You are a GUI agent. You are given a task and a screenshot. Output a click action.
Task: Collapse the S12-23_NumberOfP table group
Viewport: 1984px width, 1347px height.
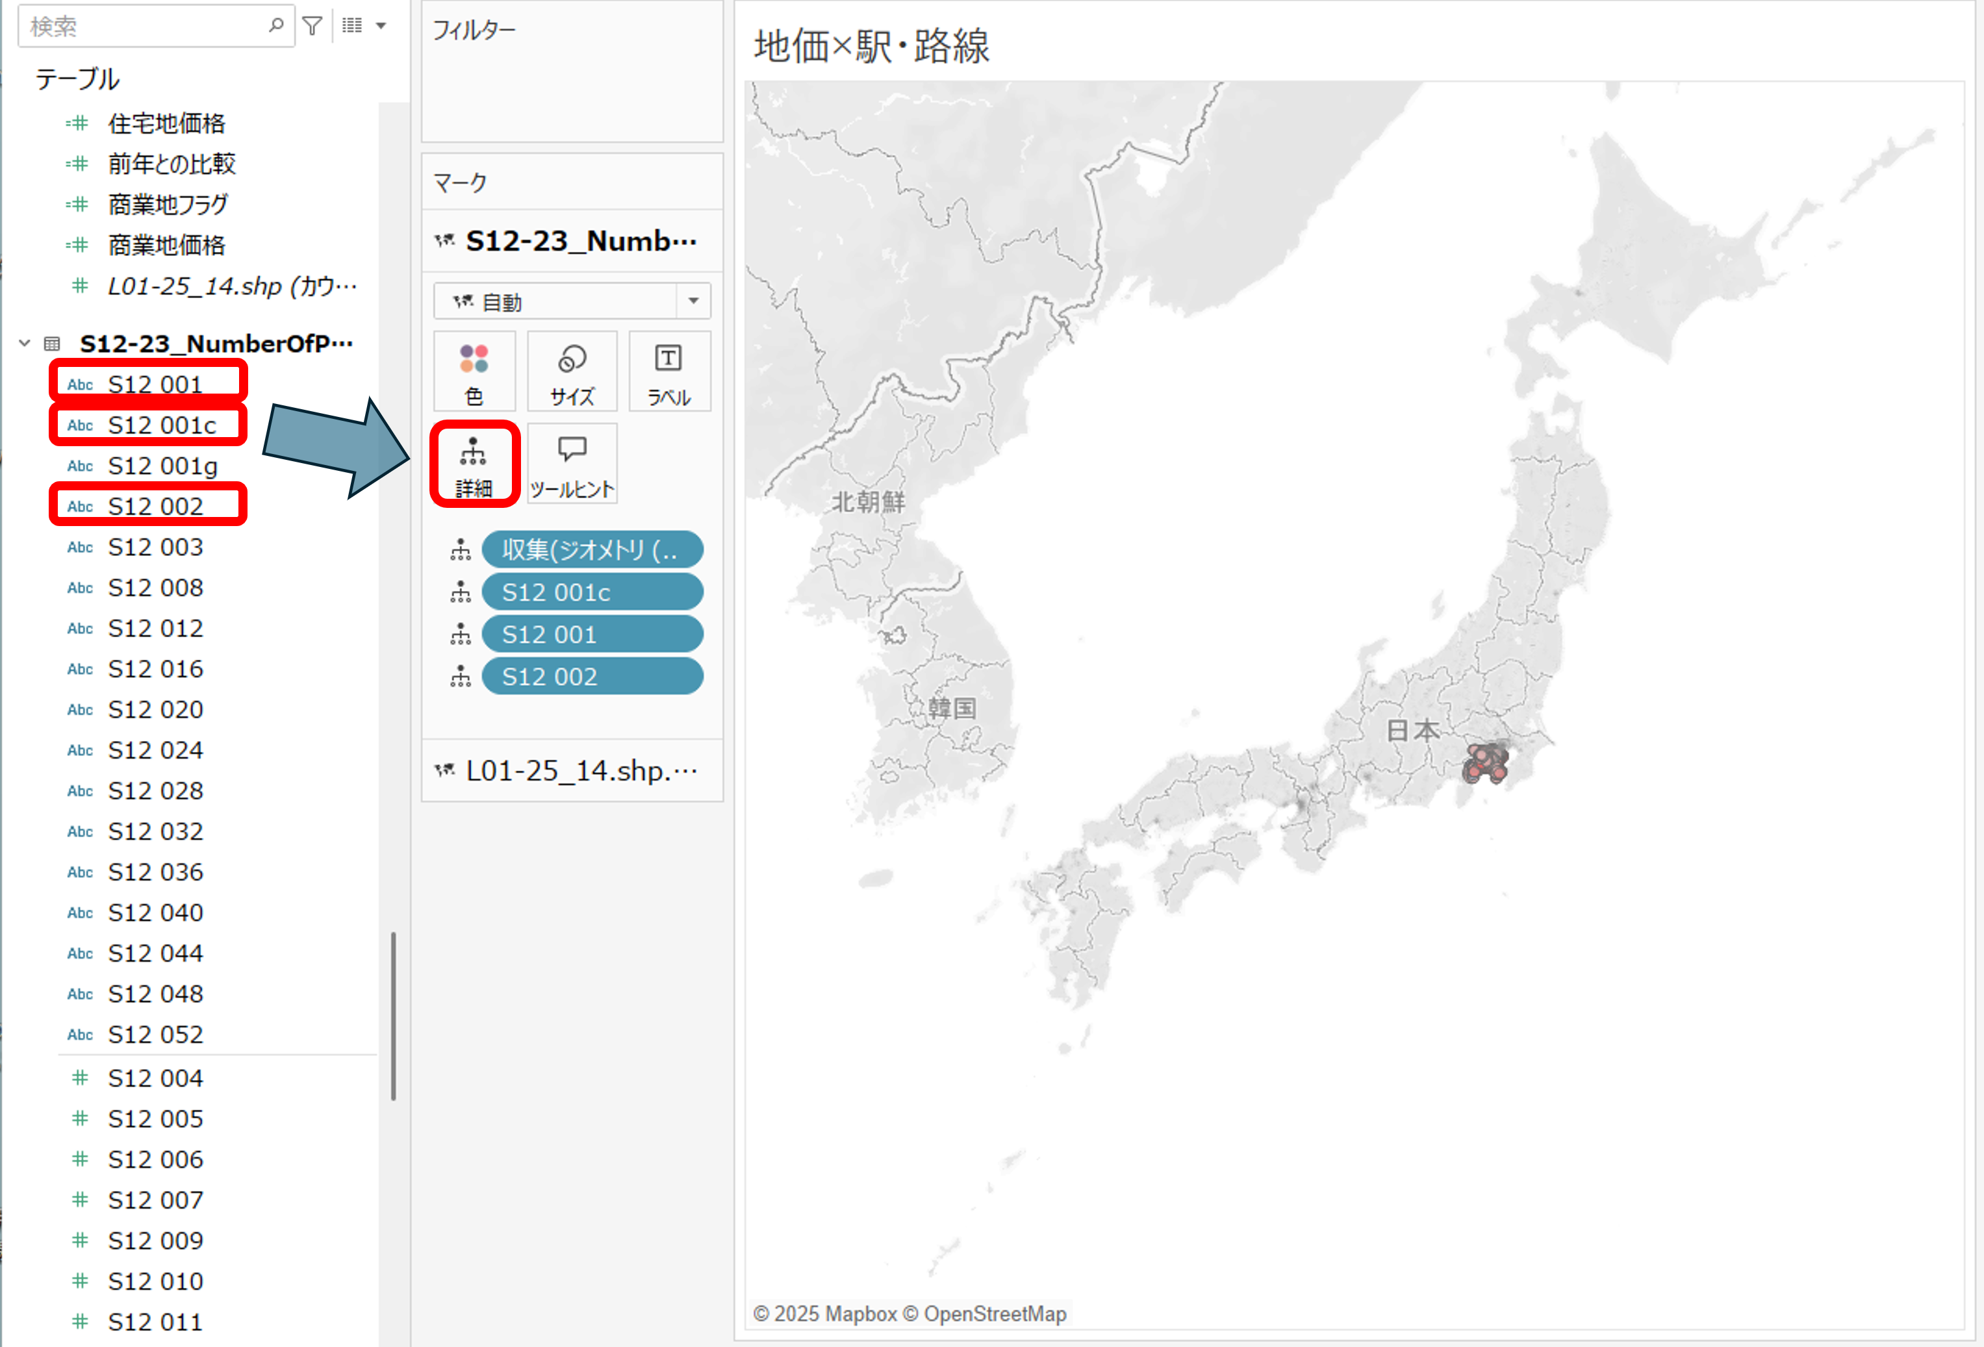coord(24,343)
